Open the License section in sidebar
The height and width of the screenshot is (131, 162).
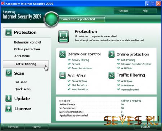tap(23, 109)
